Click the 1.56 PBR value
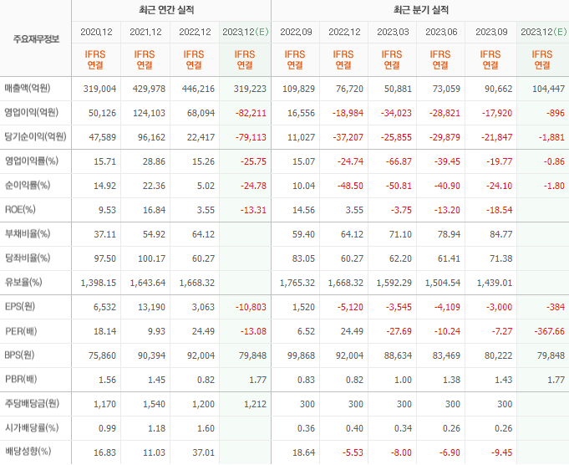This screenshot has width=569, height=465. [107, 380]
